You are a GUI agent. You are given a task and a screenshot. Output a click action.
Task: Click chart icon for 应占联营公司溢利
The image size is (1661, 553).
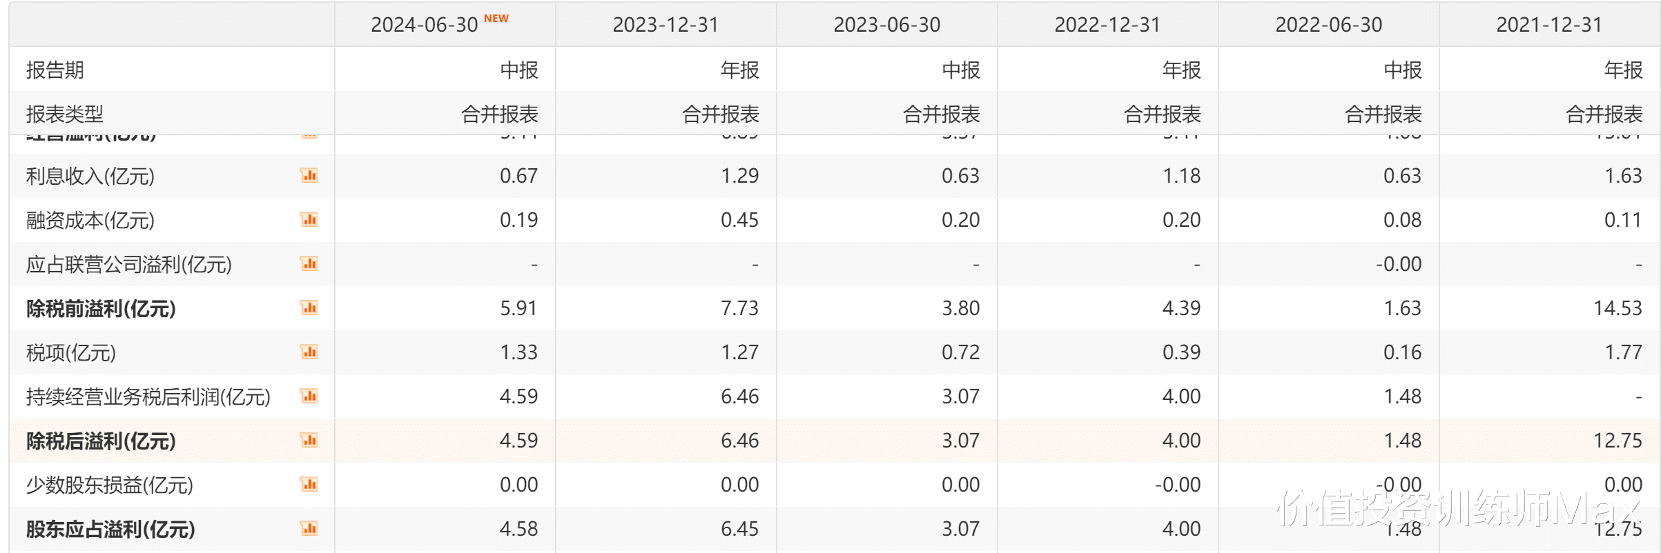309,264
